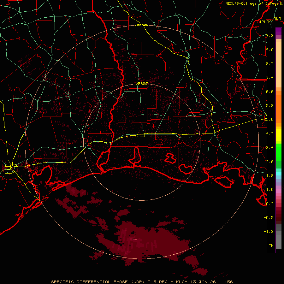Click the "100 NMI" range ring label
The height and width of the screenshot is (284, 284).
coord(142,25)
